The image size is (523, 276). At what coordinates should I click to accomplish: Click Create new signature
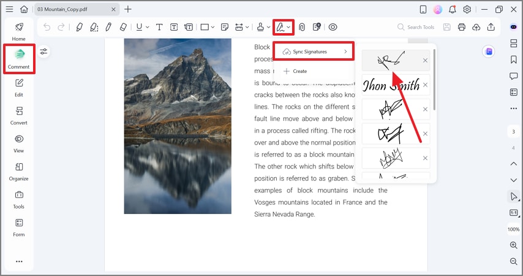click(295, 71)
